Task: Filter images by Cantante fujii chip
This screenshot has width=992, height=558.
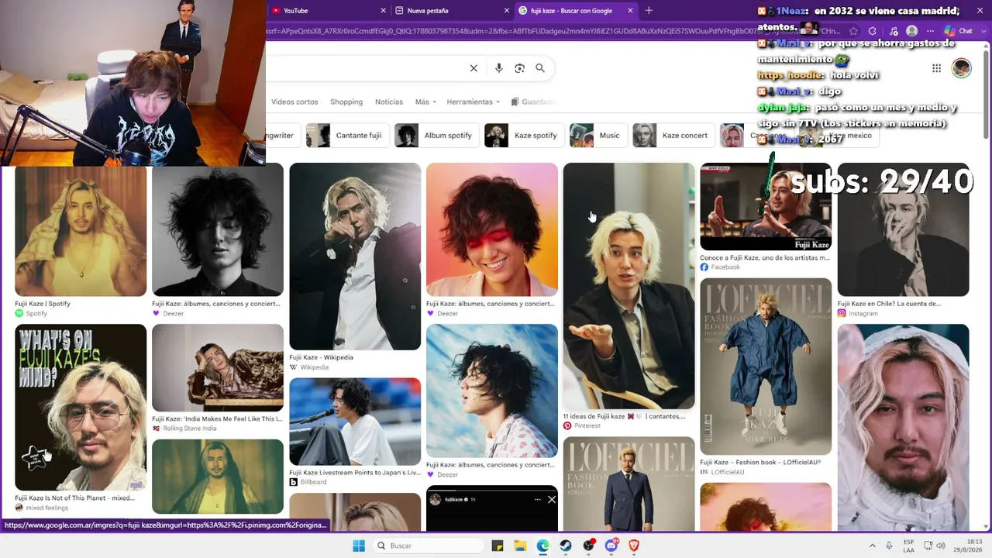Action: pos(347,135)
